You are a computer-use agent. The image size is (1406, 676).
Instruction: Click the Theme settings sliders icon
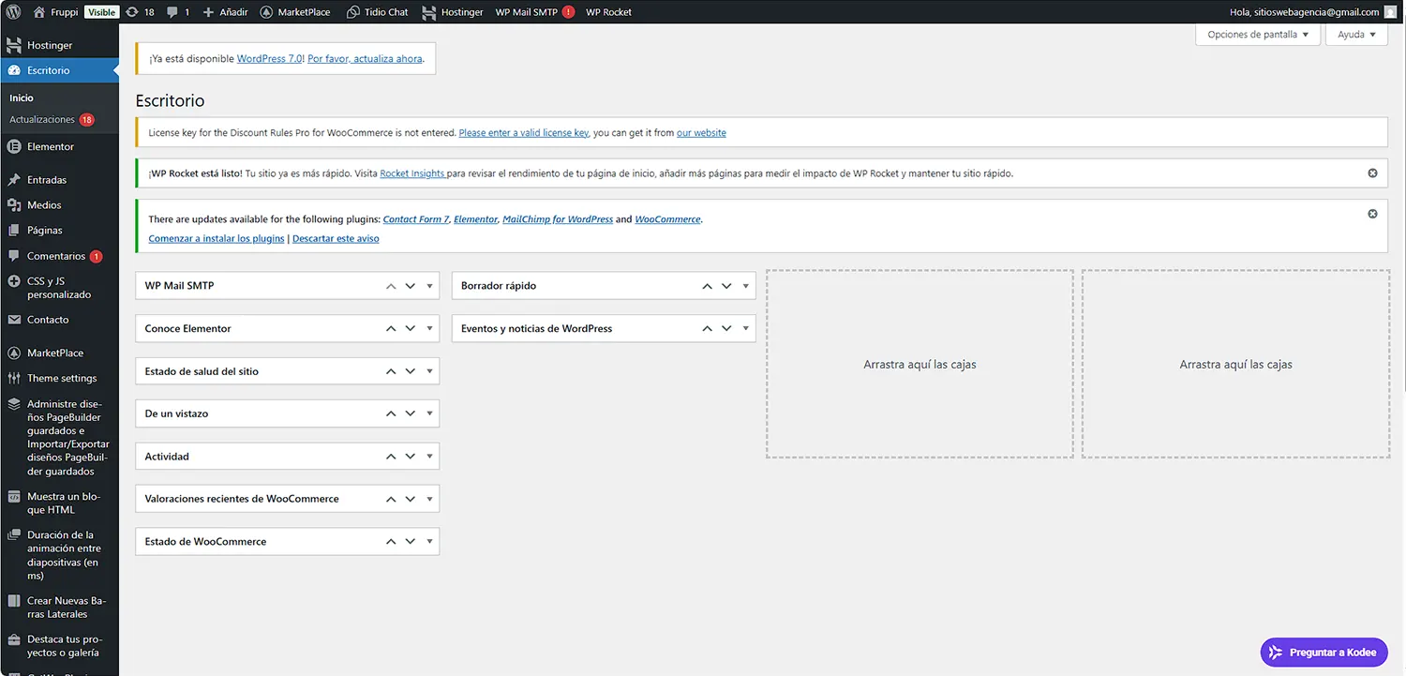(14, 378)
